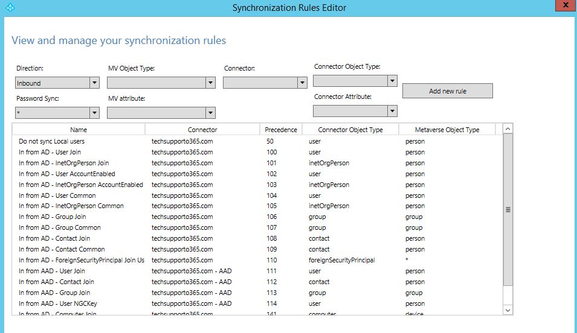Click the asterisk metaverse type in row 110

[x=407, y=259]
